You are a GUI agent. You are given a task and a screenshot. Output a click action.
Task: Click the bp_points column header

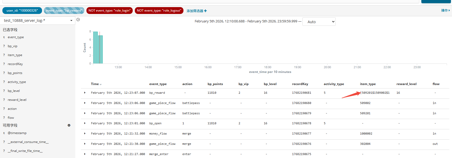(x=215, y=84)
